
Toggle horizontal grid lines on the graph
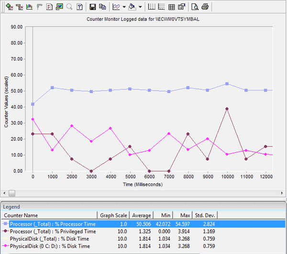click(162, 7)
